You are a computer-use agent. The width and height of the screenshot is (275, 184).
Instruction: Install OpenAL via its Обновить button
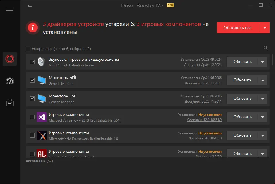pos(243,154)
